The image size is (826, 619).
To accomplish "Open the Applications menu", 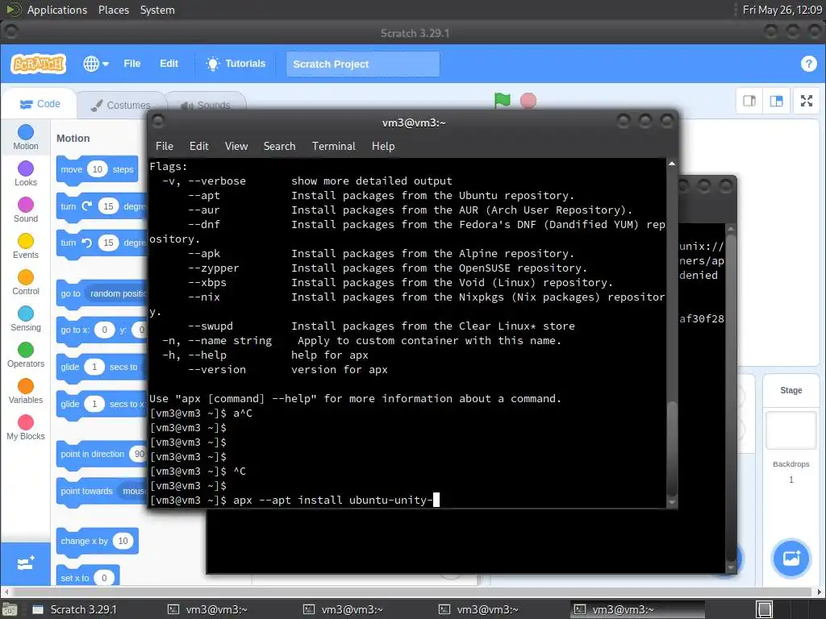I will (x=57, y=10).
